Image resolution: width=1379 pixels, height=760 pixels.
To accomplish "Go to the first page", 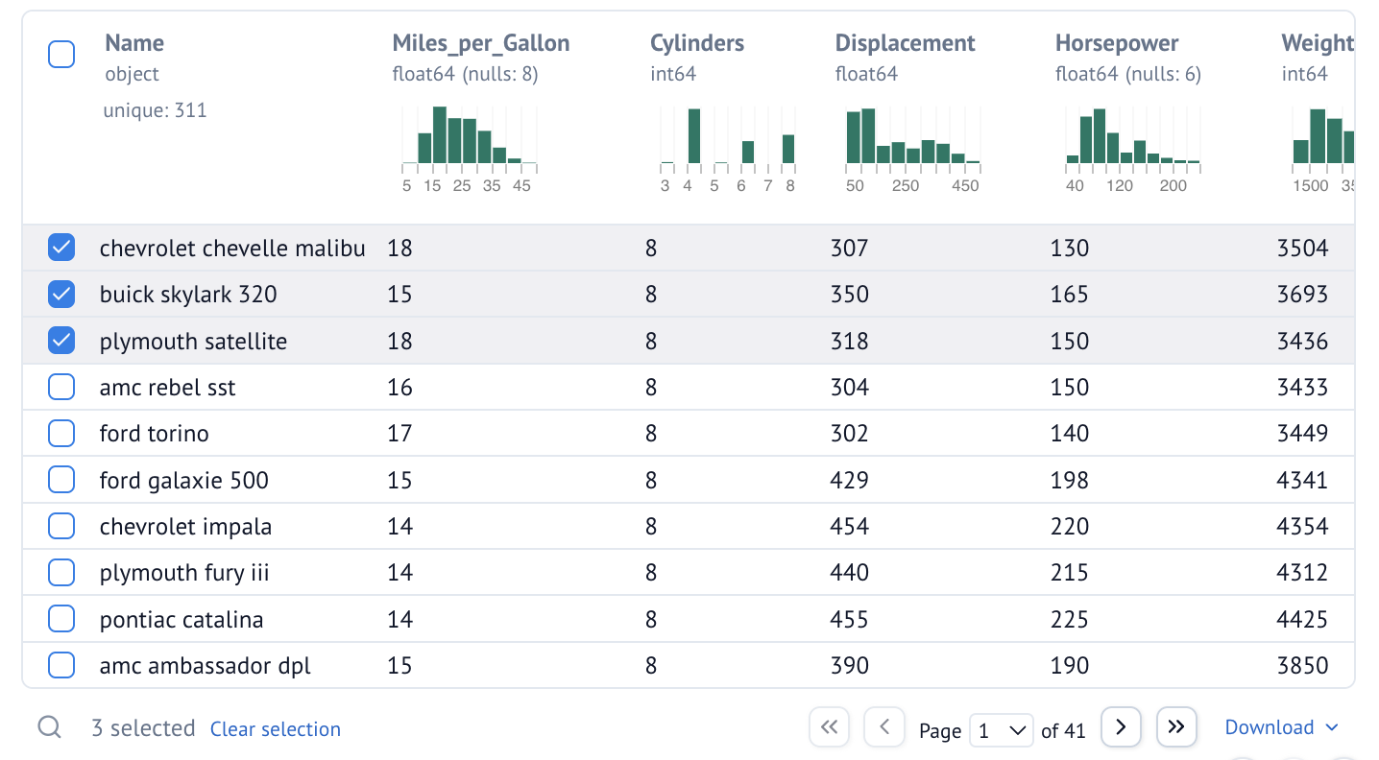I will coord(829,727).
